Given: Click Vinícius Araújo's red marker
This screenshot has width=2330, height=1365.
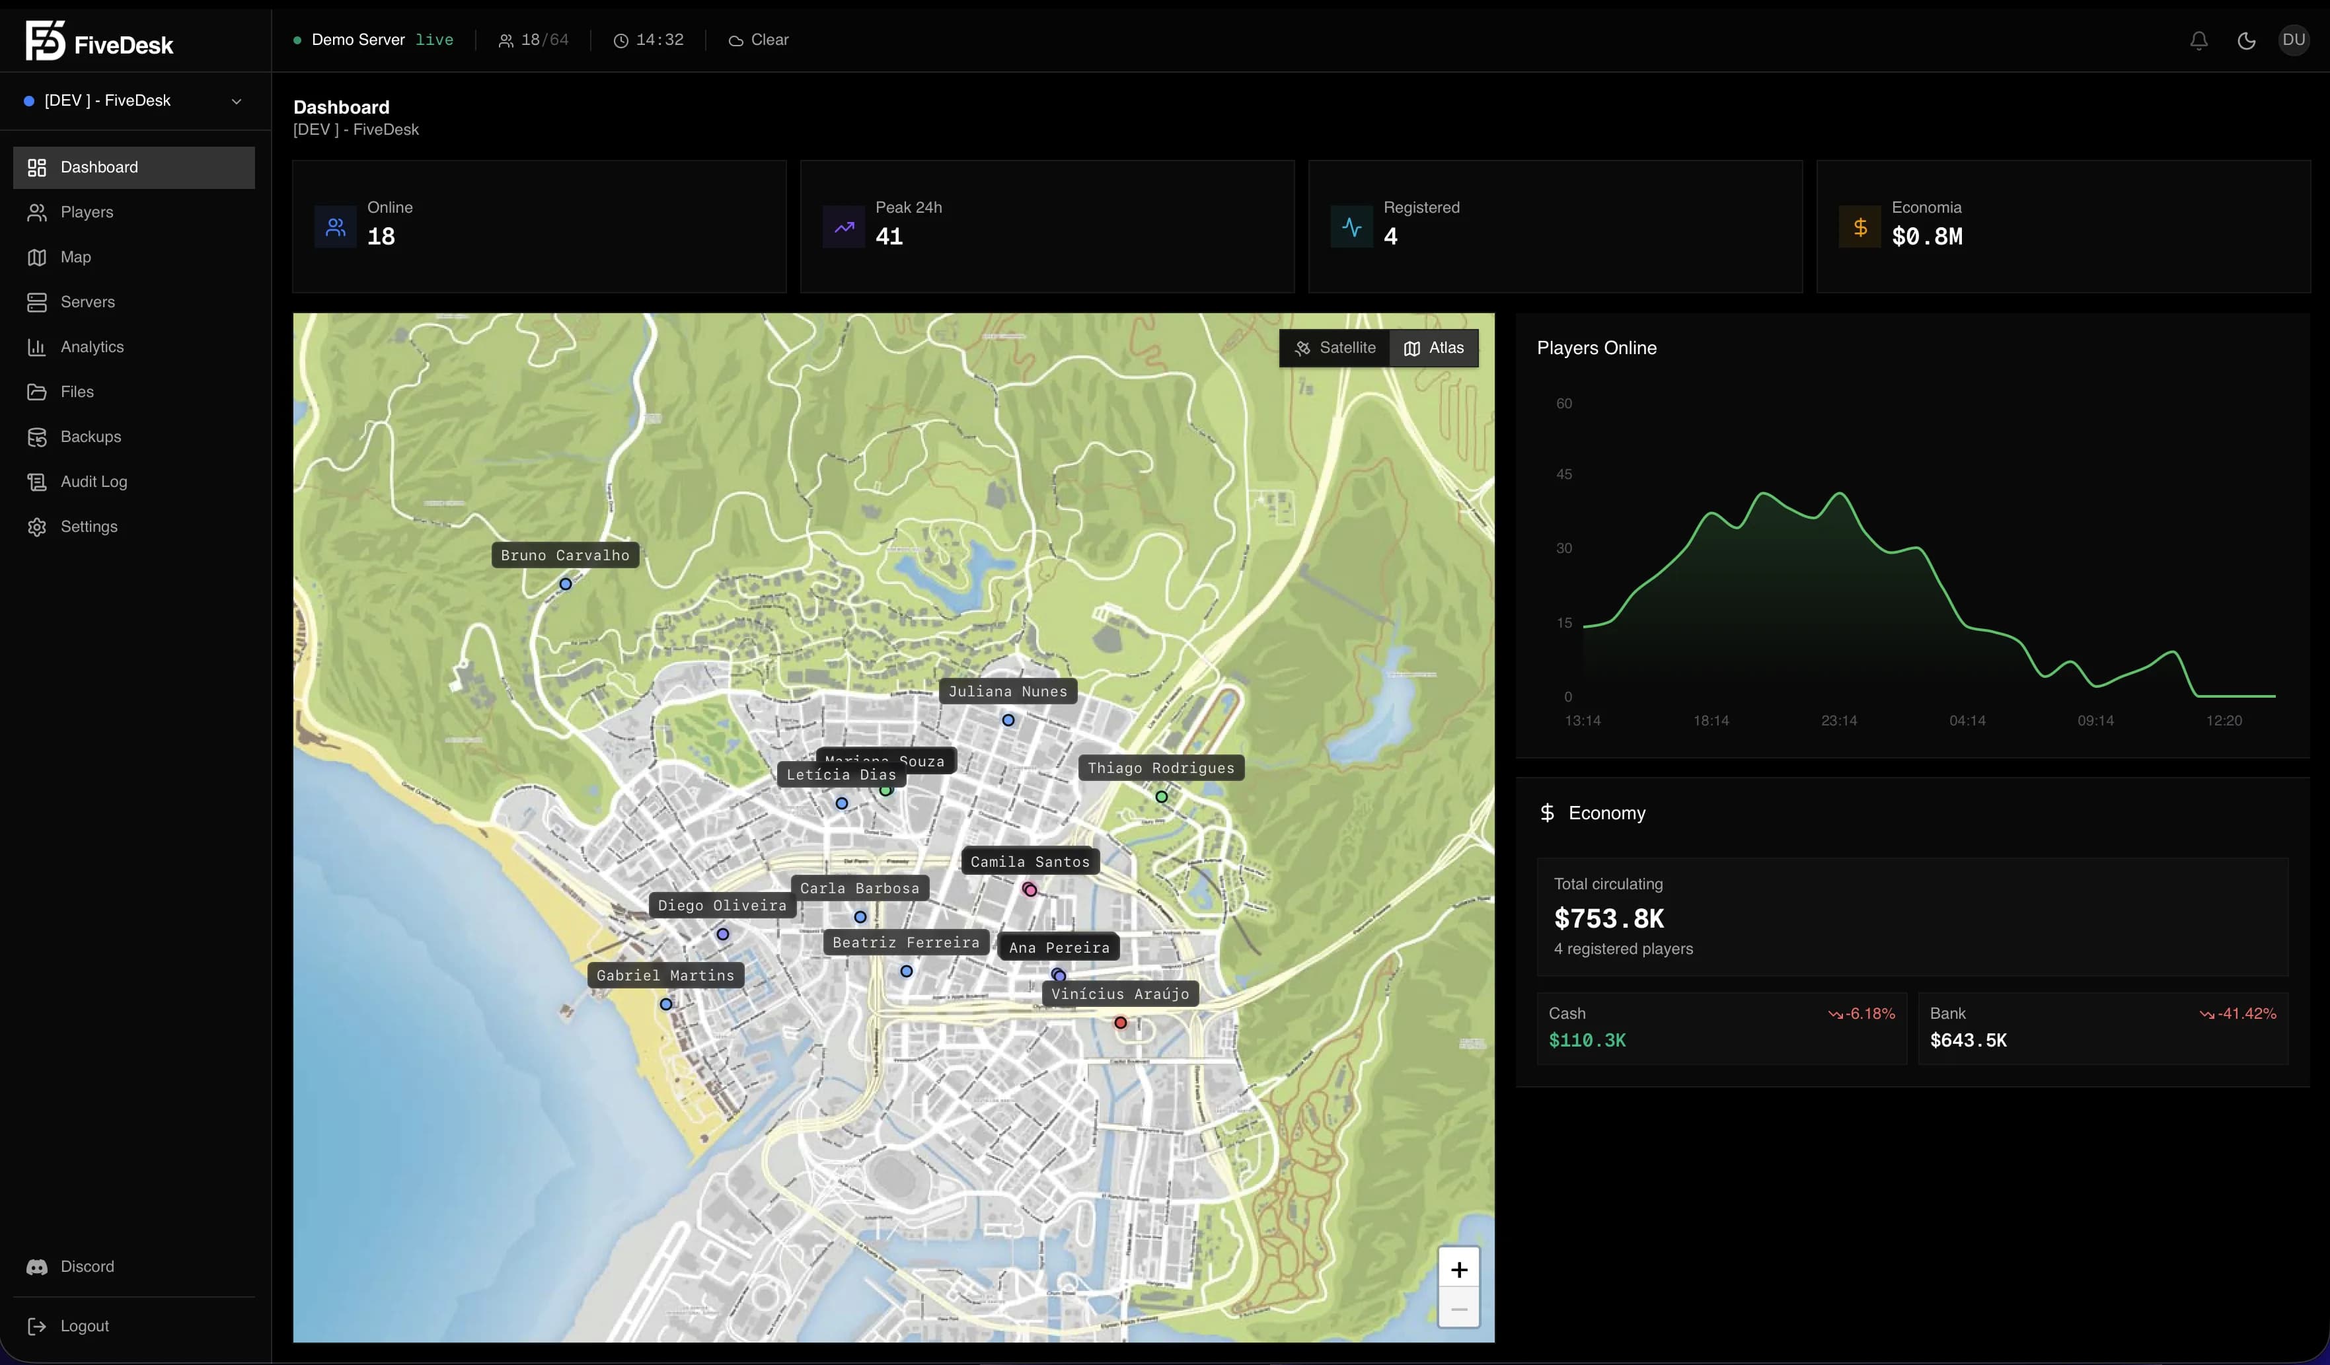Looking at the screenshot, I should pyautogui.click(x=1121, y=1023).
